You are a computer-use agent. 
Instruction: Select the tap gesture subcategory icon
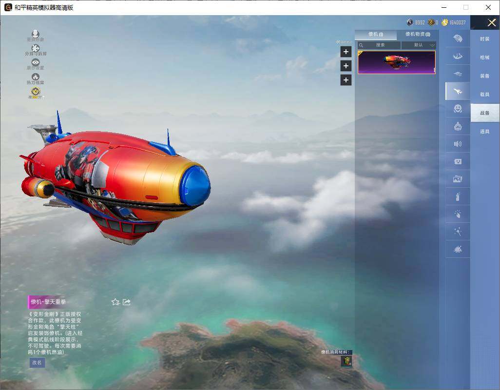458,214
